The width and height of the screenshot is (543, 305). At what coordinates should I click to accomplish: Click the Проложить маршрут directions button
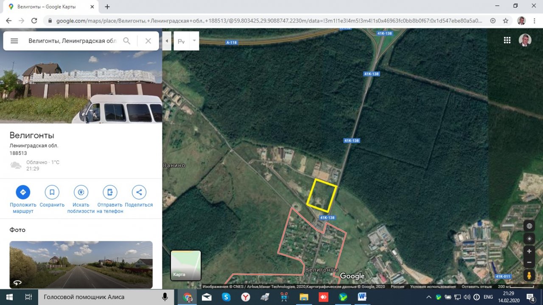pyautogui.click(x=23, y=192)
